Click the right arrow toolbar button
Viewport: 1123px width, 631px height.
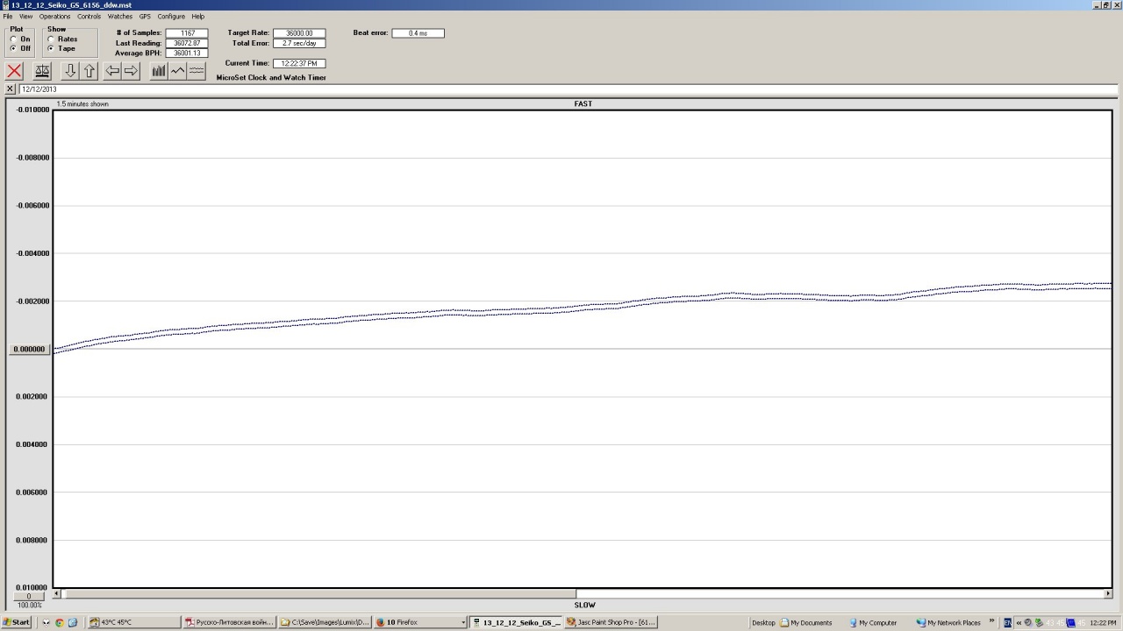(x=131, y=71)
